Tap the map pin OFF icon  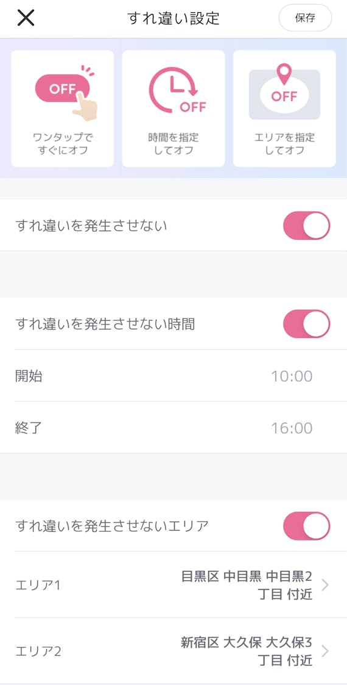click(284, 91)
